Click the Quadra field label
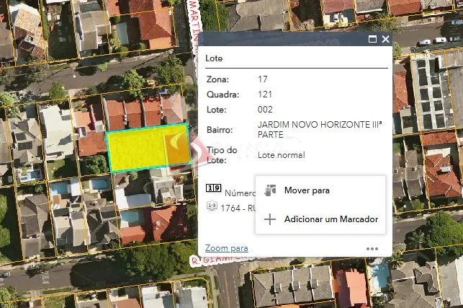 (222, 94)
